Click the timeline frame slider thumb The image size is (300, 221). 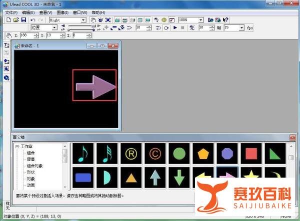coord(93,26)
